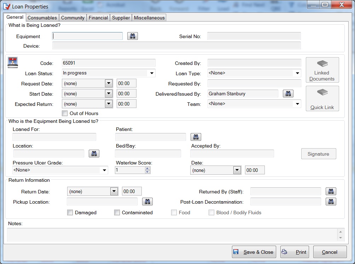Click into the Equipment input field
Image resolution: width=355 pixels, height=264 pixels.
[x=87, y=36]
